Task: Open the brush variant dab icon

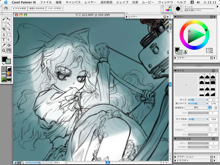Action: point(178,9)
